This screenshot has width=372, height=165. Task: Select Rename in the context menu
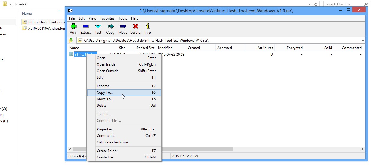[124, 86]
